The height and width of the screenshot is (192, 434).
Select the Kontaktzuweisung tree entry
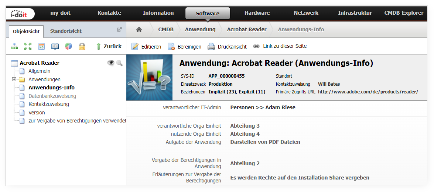tap(49, 104)
